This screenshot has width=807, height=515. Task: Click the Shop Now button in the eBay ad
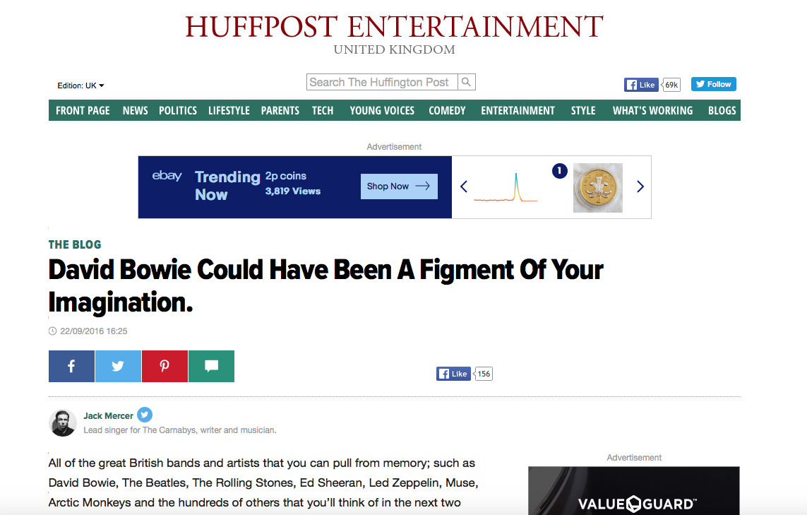(398, 186)
